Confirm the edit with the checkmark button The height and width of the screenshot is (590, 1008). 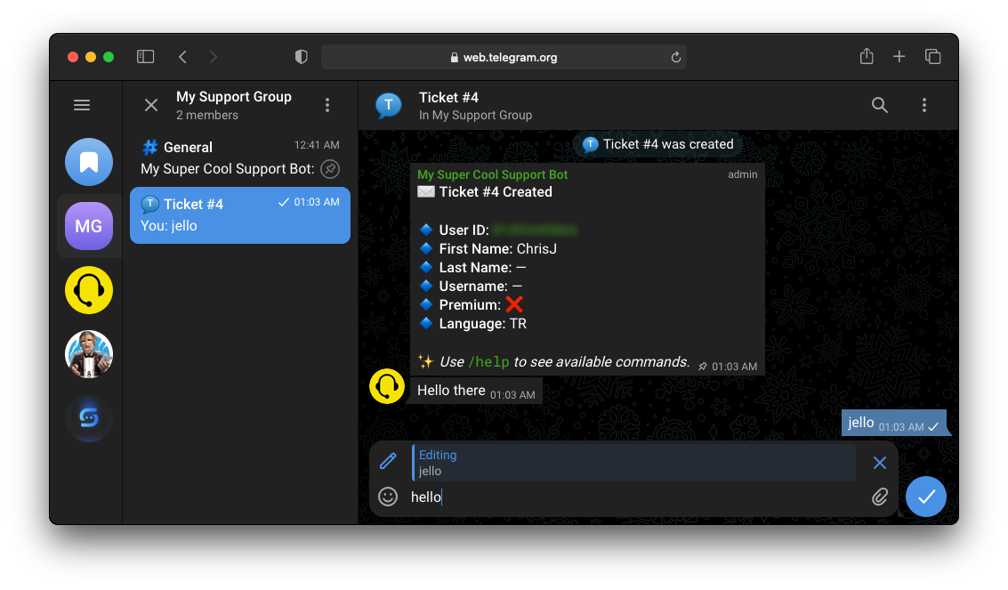926,497
